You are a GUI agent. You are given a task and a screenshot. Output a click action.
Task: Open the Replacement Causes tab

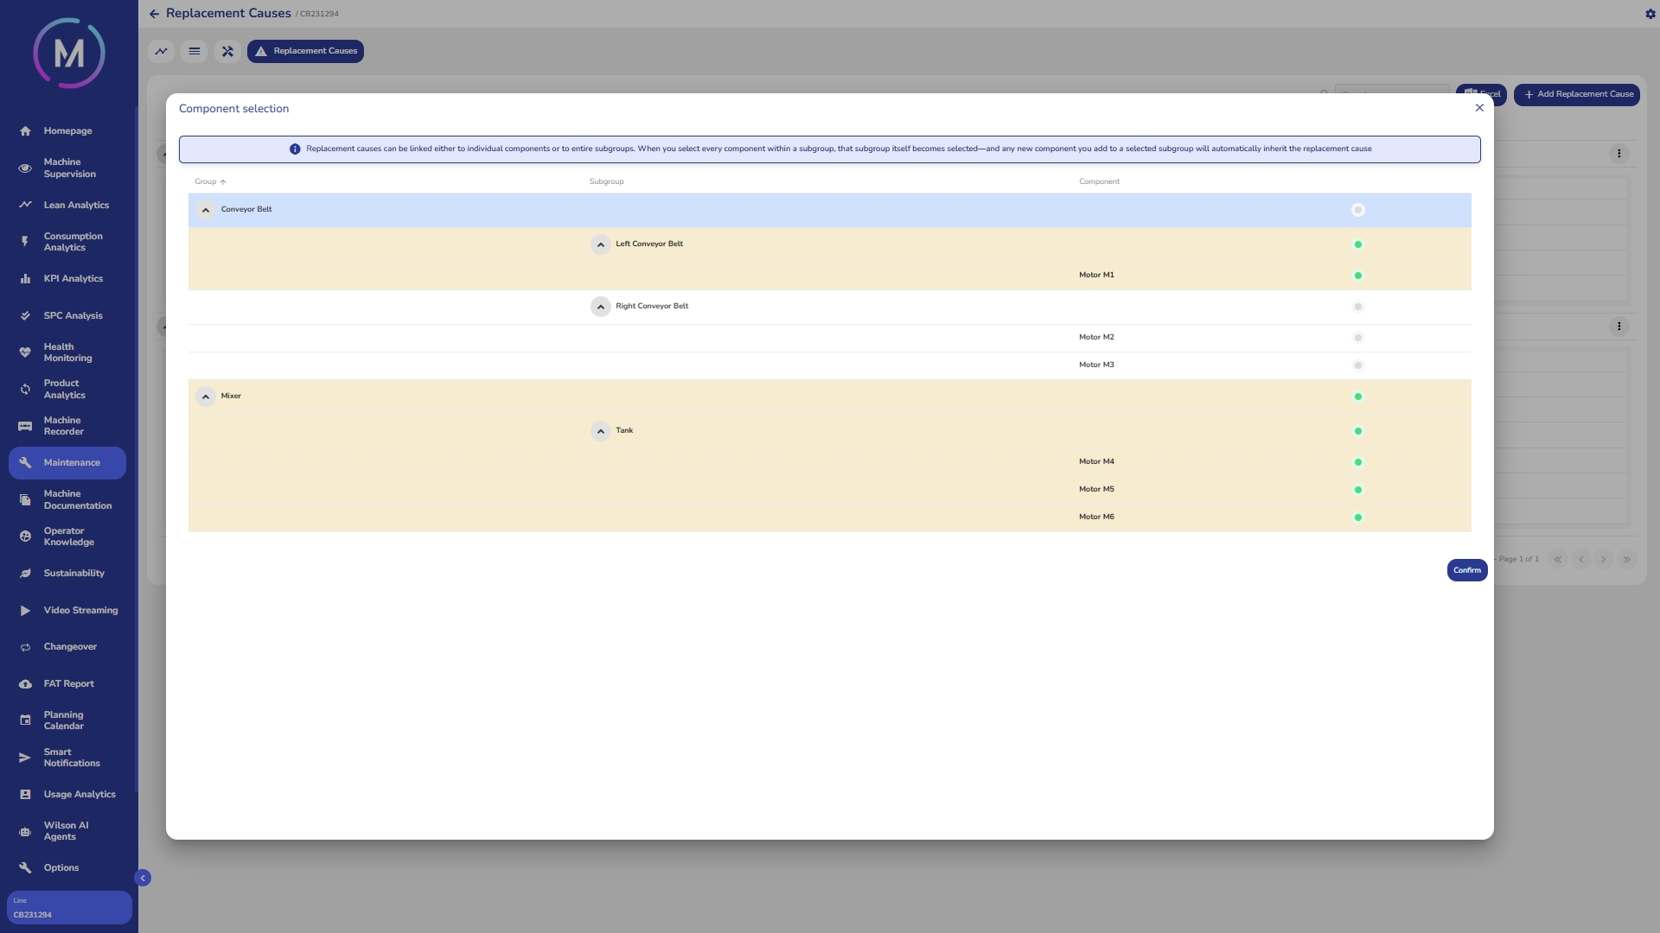[305, 51]
